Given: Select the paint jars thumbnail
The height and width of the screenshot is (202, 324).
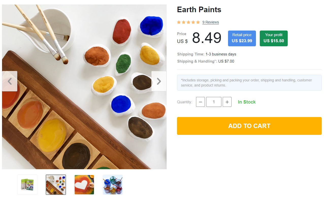Looking at the screenshot, I should pyautogui.click(x=112, y=184).
